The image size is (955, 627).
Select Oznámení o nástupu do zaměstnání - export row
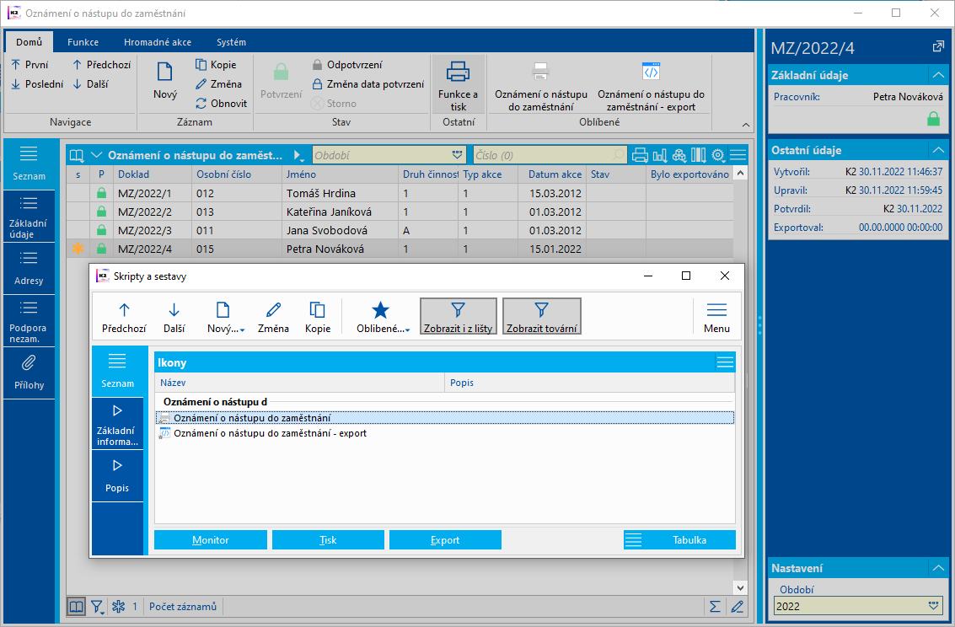(445, 433)
